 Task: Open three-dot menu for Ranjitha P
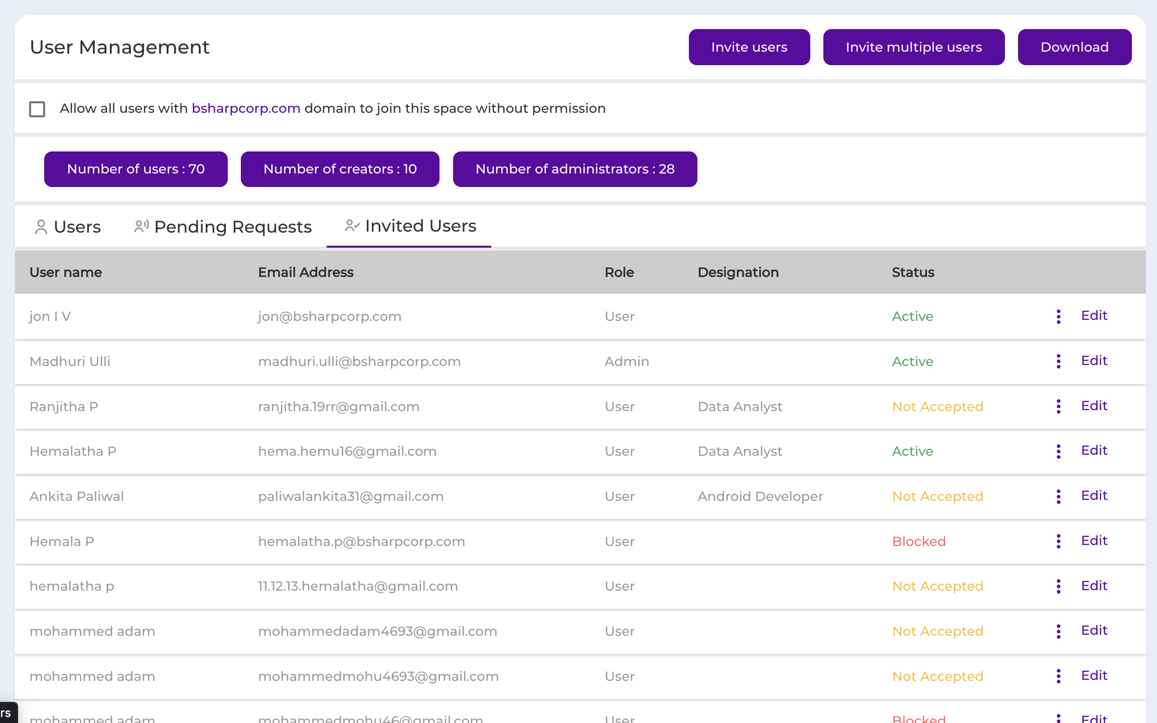1059,406
